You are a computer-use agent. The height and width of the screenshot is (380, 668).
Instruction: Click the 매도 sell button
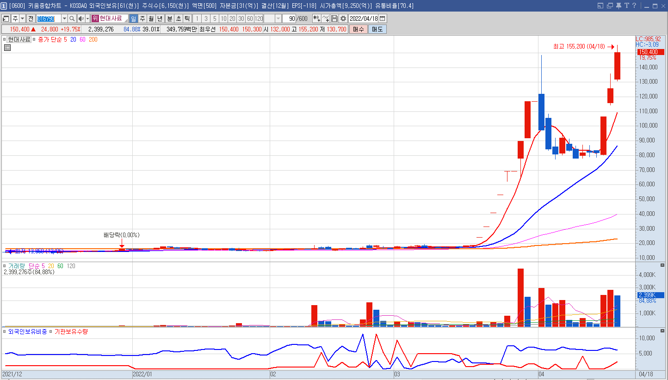[x=377, y=29]
